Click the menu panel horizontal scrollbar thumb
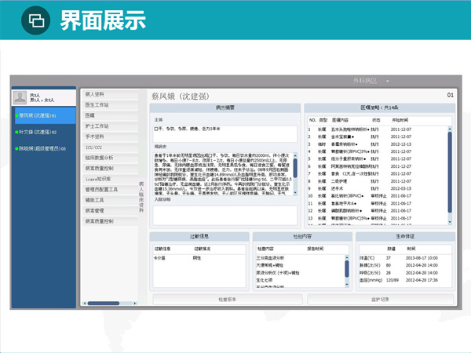 tap(104, 303)
